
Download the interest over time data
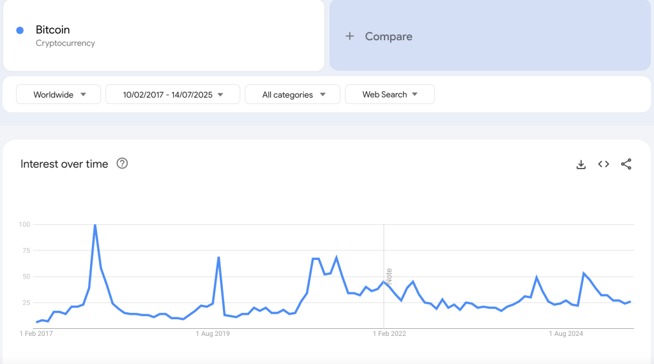coord(581,164)
